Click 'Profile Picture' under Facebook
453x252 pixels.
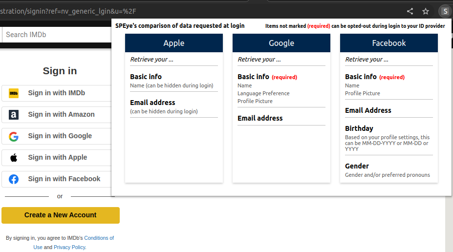[x=363, y=93]
